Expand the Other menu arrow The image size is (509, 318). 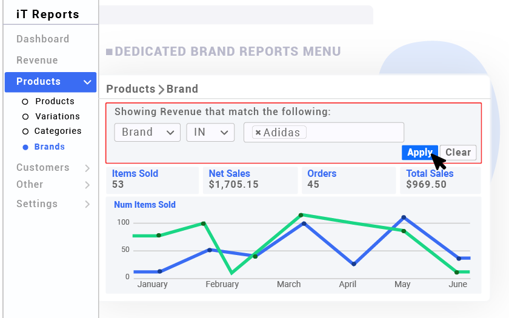point(87,185)
